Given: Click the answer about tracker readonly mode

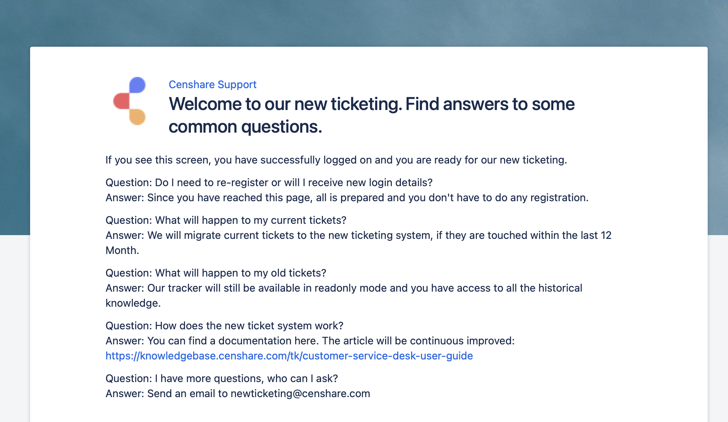Looking at the screenshot, I should tap(344, 295).
